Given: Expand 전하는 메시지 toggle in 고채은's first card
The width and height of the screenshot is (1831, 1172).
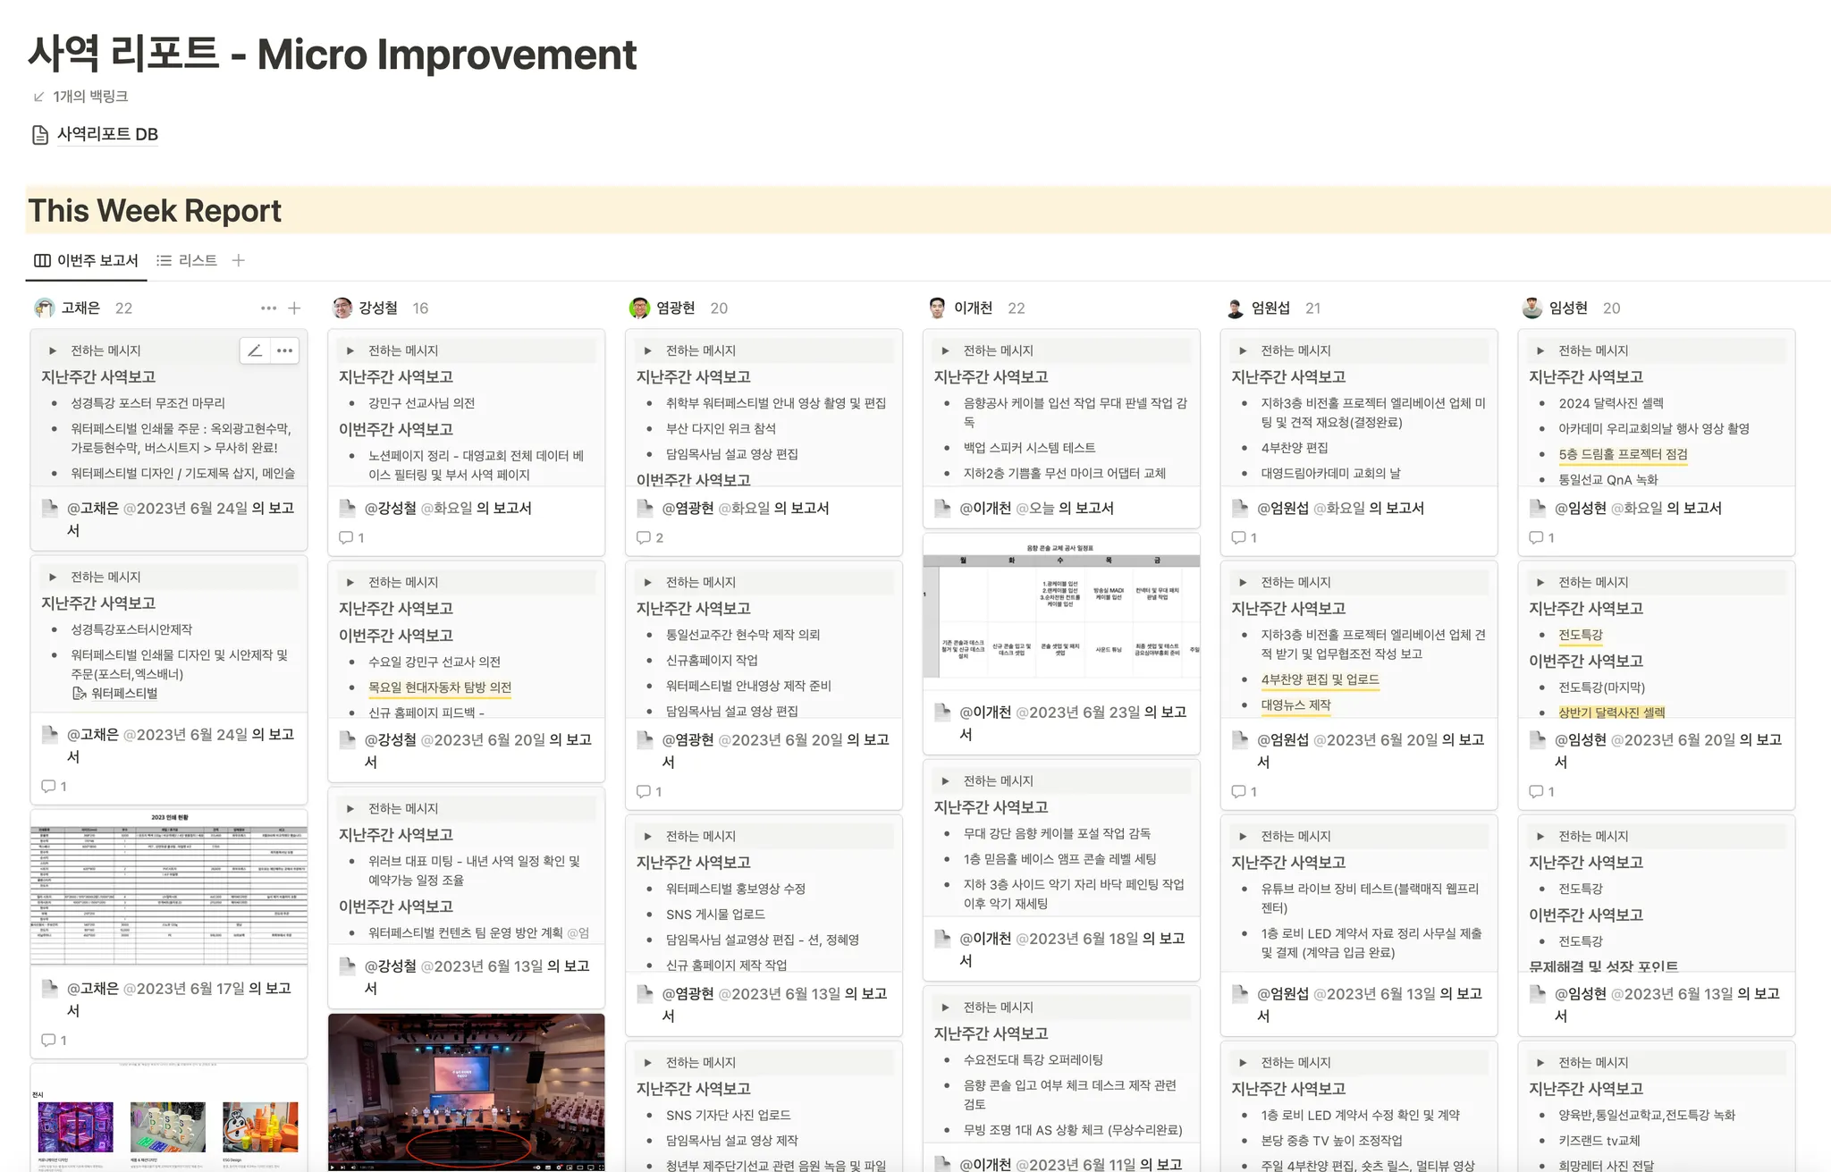Looking at the screenshot, I should click(x=53, y=350).
